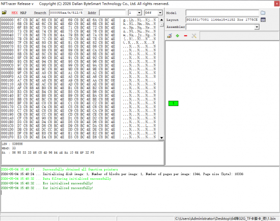Viewport: 280px width, 221px height.
Task: Select the green block labeled 1
Action: 174,103
